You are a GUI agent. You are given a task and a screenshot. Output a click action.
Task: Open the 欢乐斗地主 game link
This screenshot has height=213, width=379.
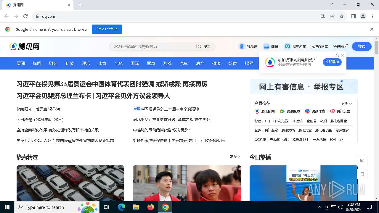point(301,140)
